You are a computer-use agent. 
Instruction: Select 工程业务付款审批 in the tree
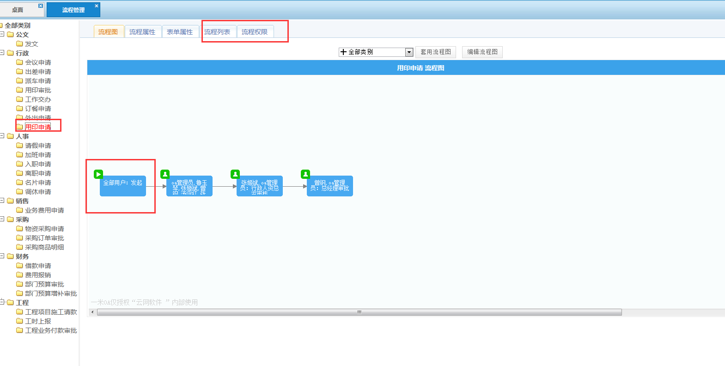click(x=51, y=330)
